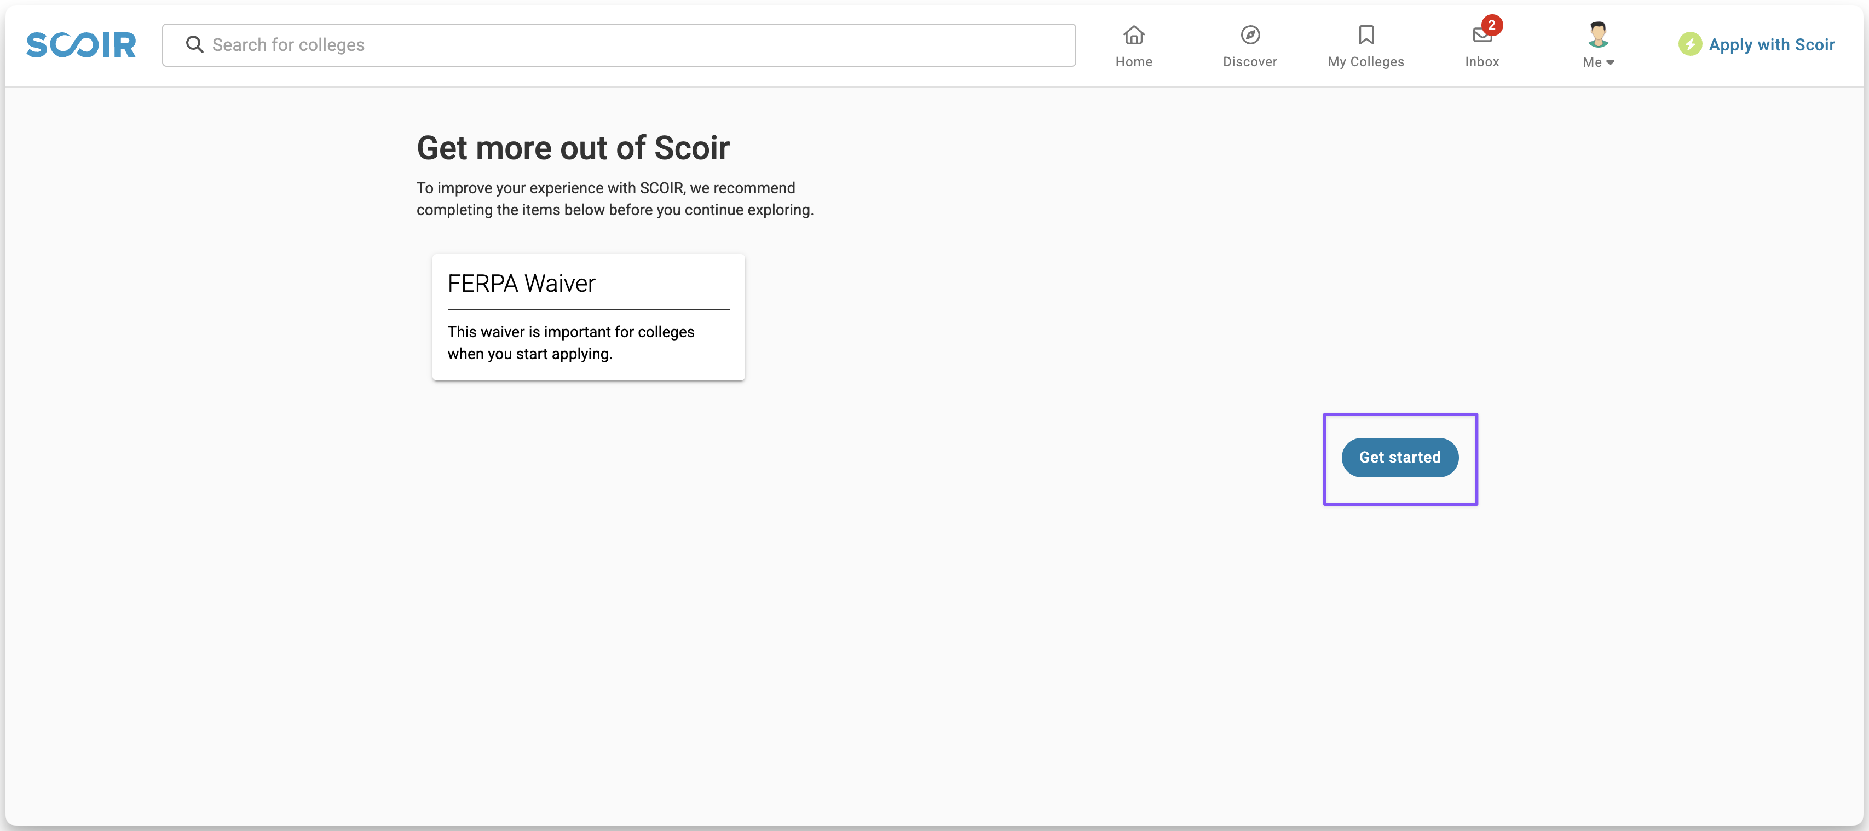Expand the Me dropdown arrow
1869x831 pixels.
pyautogui.click(x=1610, y=63)
